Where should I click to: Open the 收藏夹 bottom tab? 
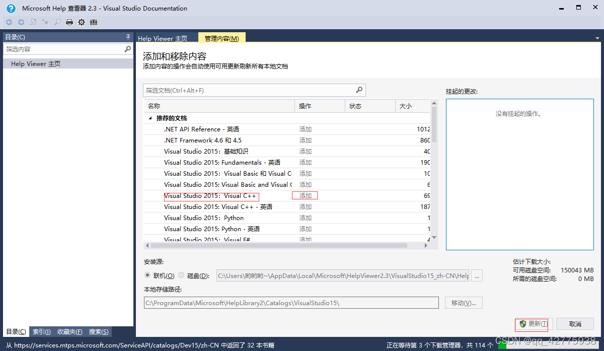coord(70,332)
